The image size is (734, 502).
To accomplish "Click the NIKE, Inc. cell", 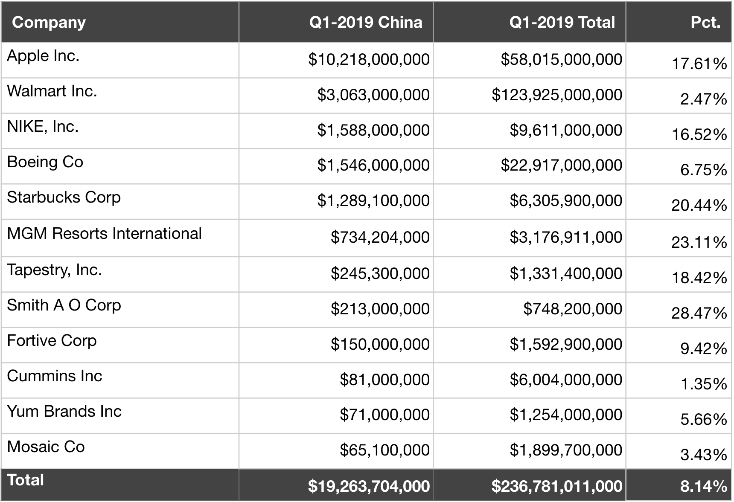I will 43,127.
